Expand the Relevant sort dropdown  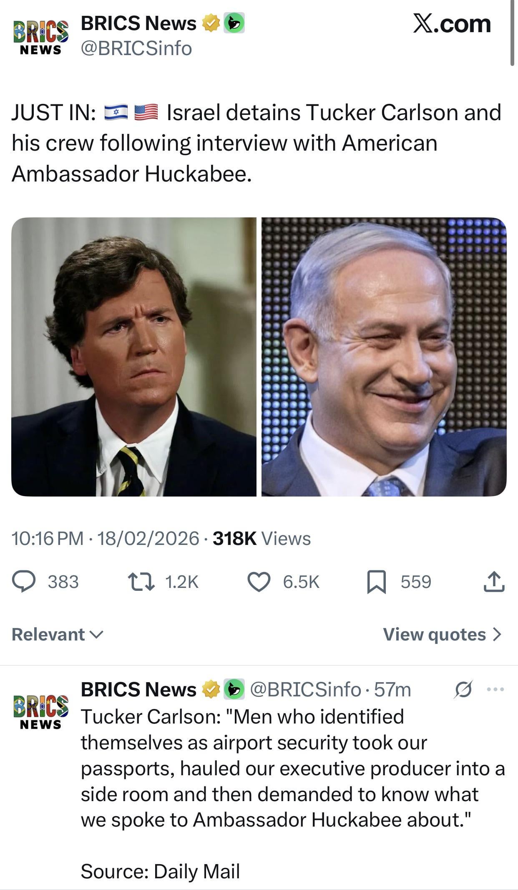point(57,635)
